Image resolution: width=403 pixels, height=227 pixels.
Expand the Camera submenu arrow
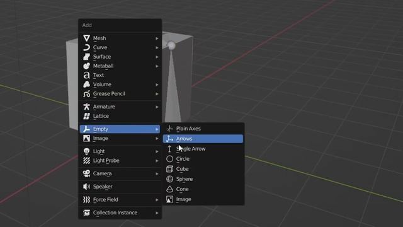pyautogui.click(x=157, y=174)
